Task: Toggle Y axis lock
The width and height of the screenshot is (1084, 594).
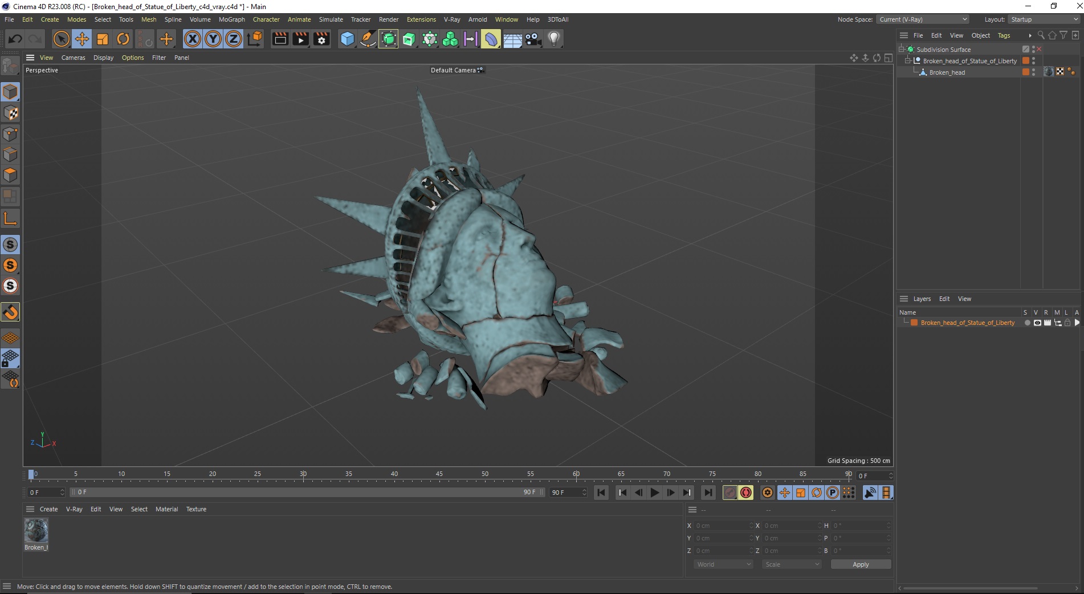Action: coord(213,39)
